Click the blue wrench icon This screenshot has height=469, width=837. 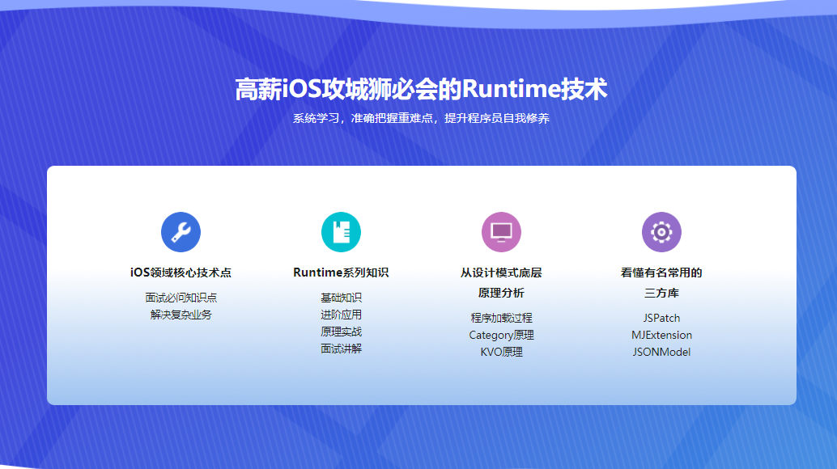tap(181, 232)
